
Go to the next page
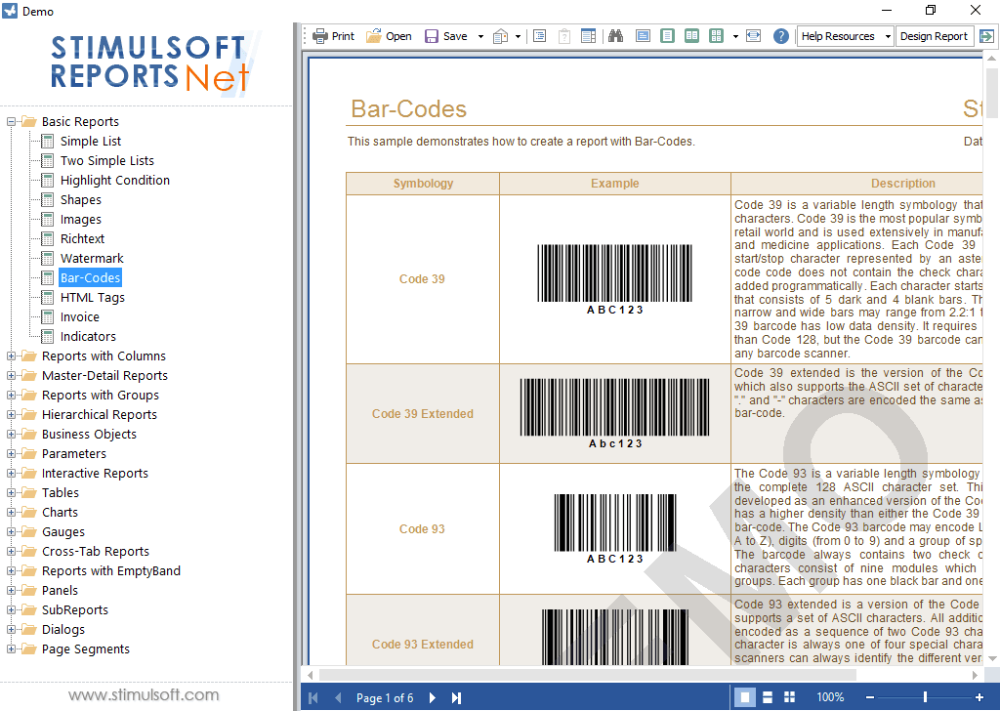[433, 698]
